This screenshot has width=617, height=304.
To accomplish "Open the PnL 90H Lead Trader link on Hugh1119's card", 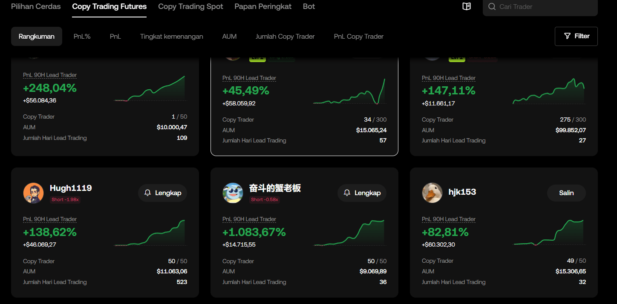I will click(x=50, y=219).
